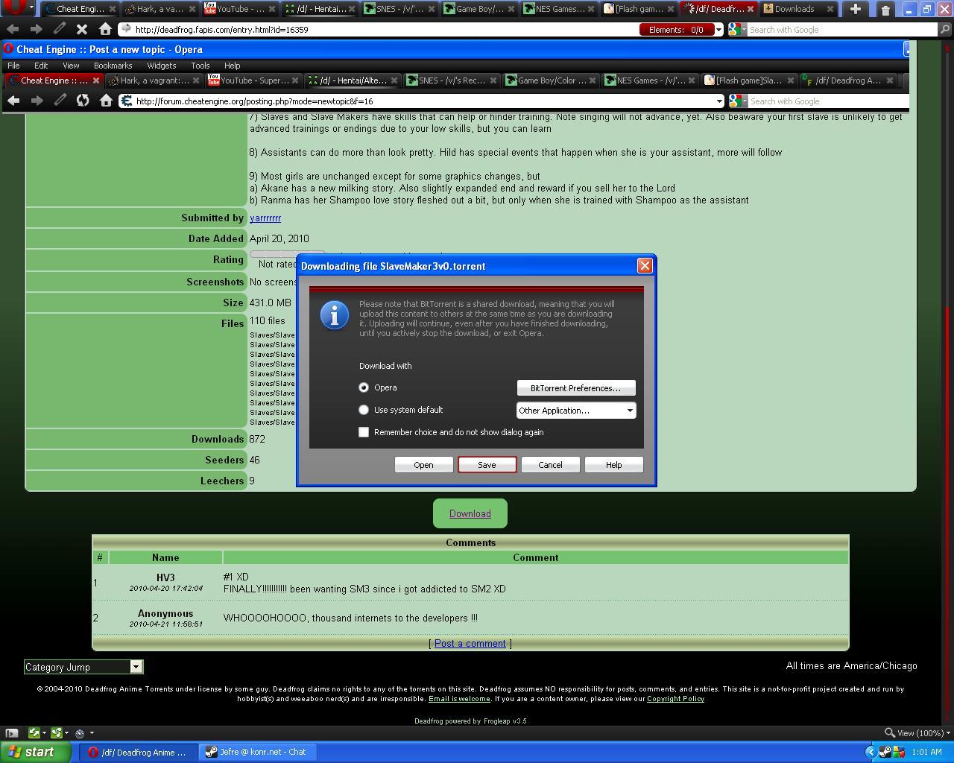Click the Reload icon in the inner Opera window
Viewport: 954px width, 763px height.
click(83, 101)
